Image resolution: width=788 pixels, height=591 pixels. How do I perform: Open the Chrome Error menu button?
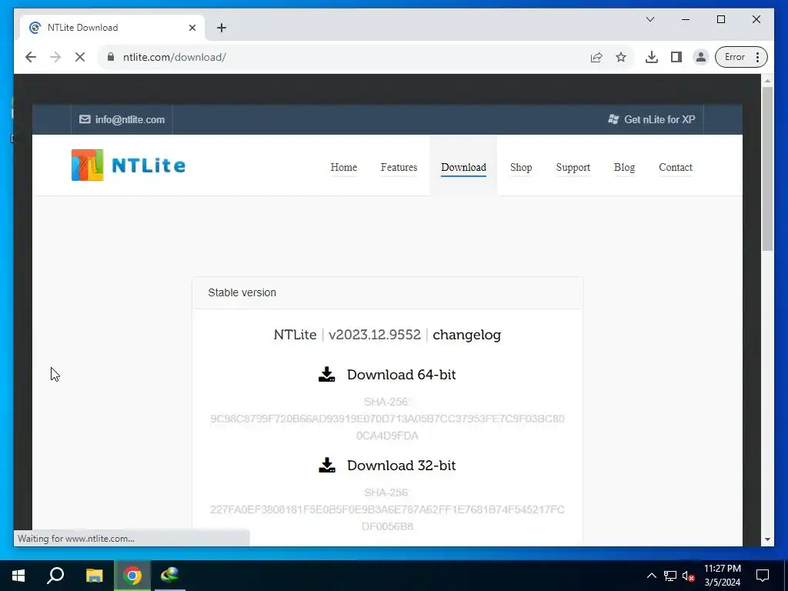741,57
